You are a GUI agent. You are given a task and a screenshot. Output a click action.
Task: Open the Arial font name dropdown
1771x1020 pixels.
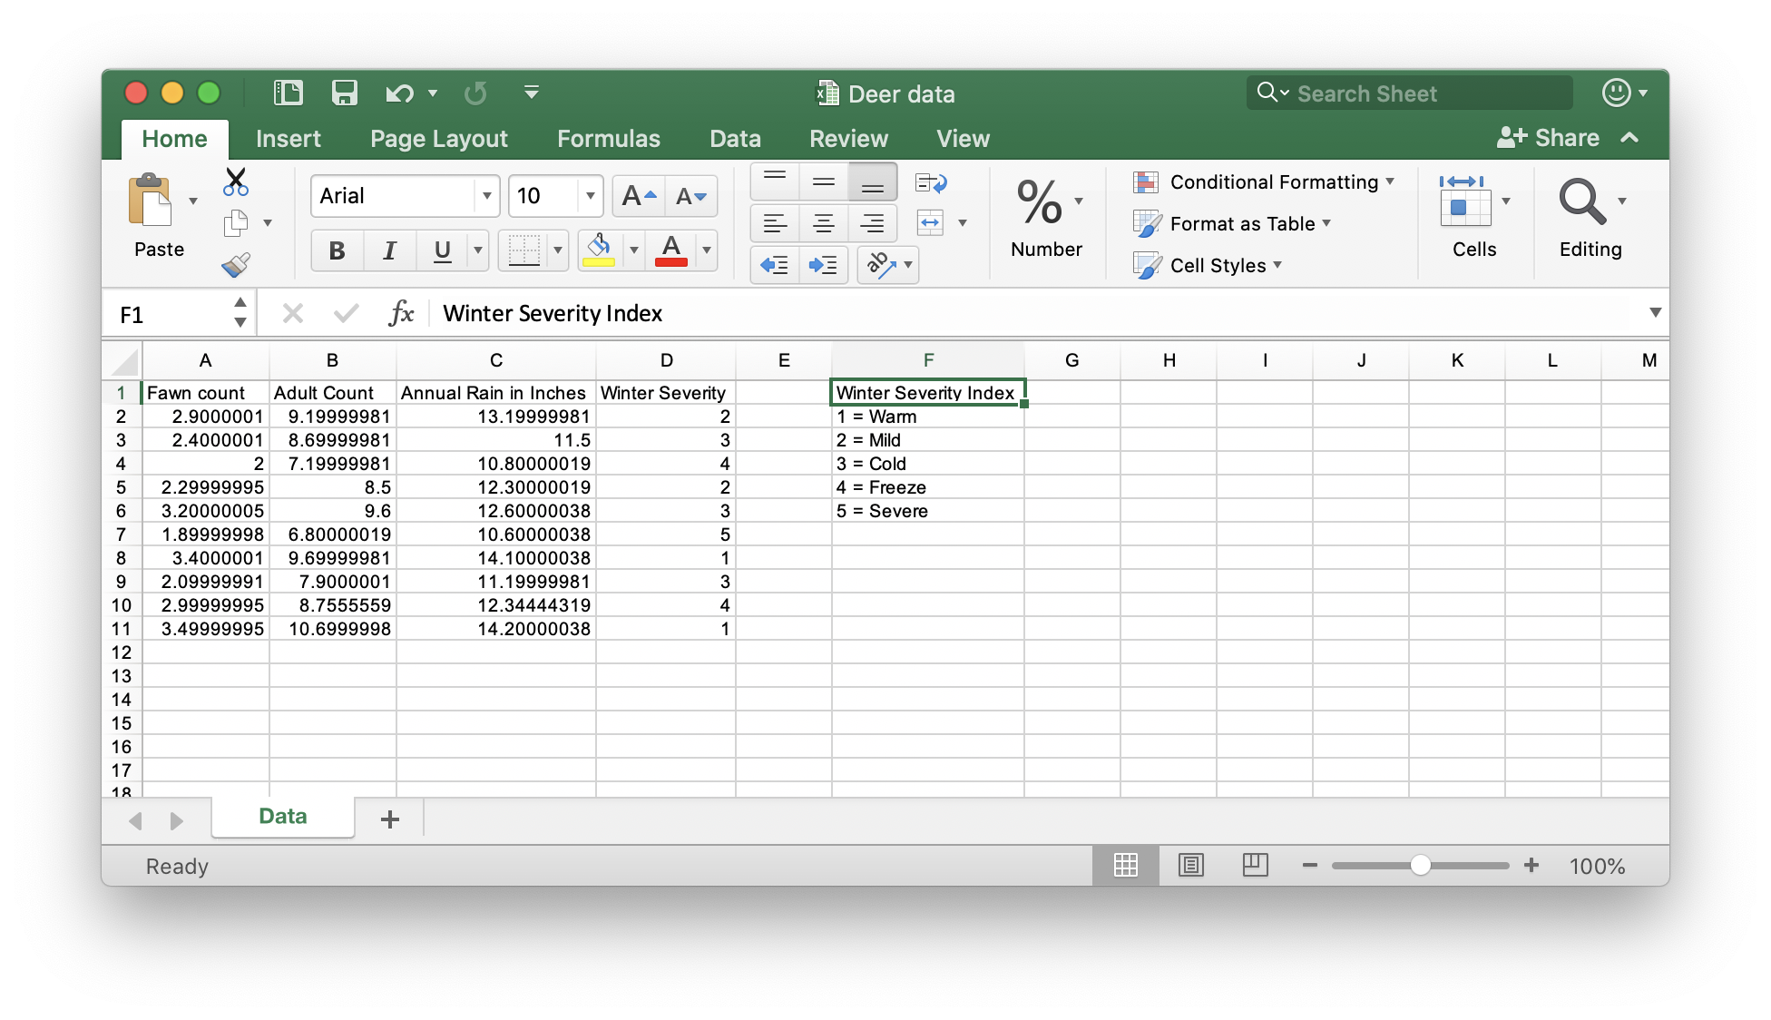pos(486,196)
